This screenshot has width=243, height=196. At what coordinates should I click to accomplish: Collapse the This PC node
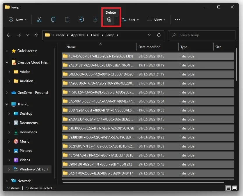[x=7, y=104]
